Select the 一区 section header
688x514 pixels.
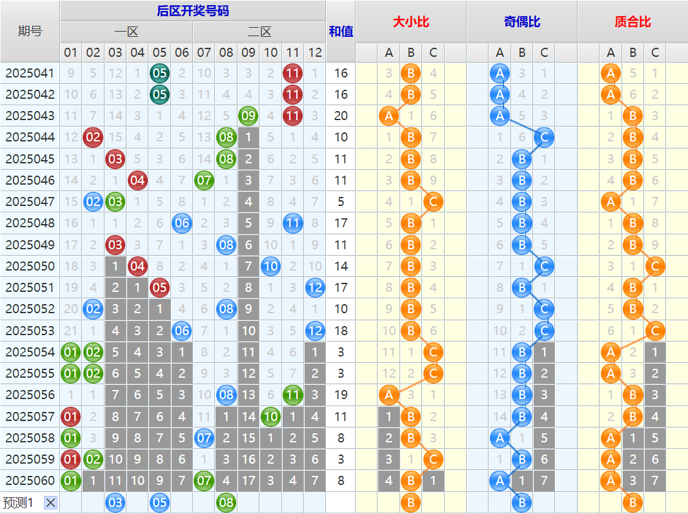[126, 32]
